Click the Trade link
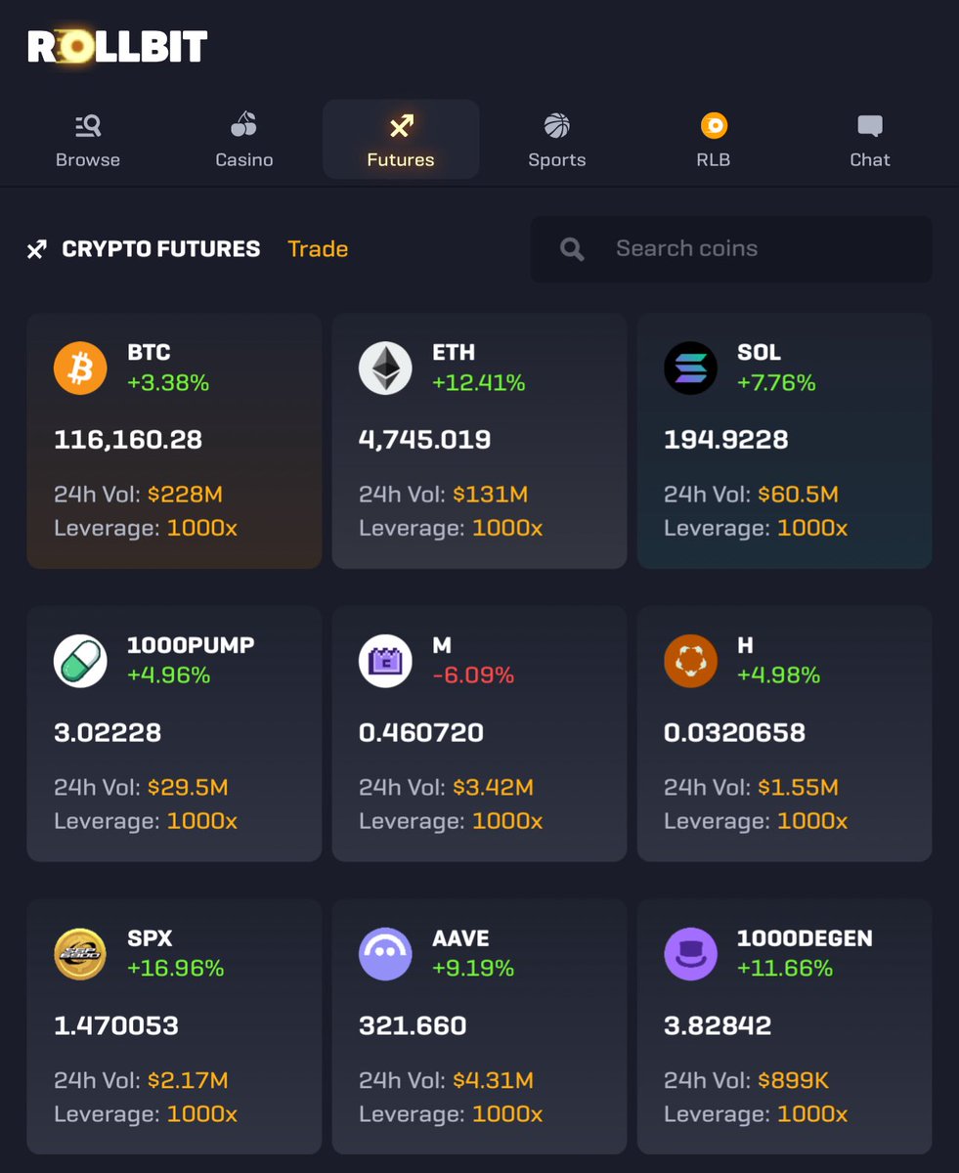Screen dimensions: 959x1173 pyautogui.click(x=318, y=249)
